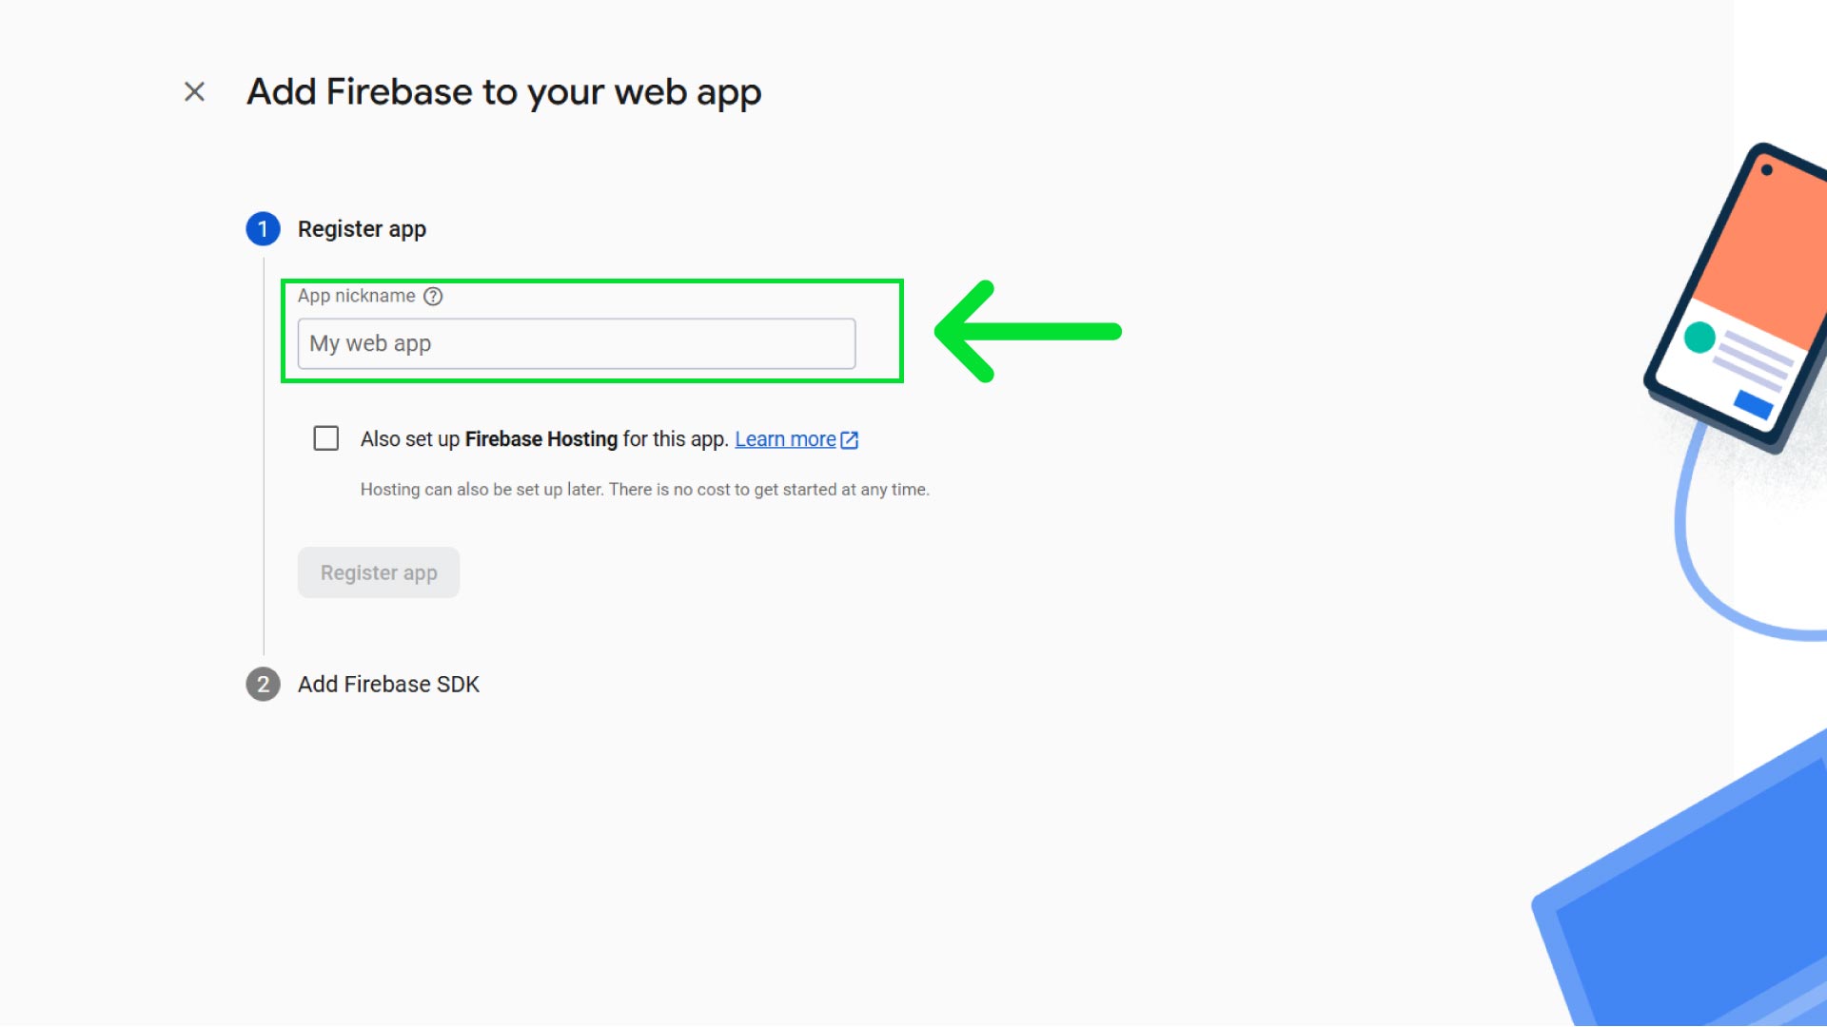Click the gray numbered badge for Add Firebase SDK
This screenshot has height=1027, width=1827.
tap(263, 685)
